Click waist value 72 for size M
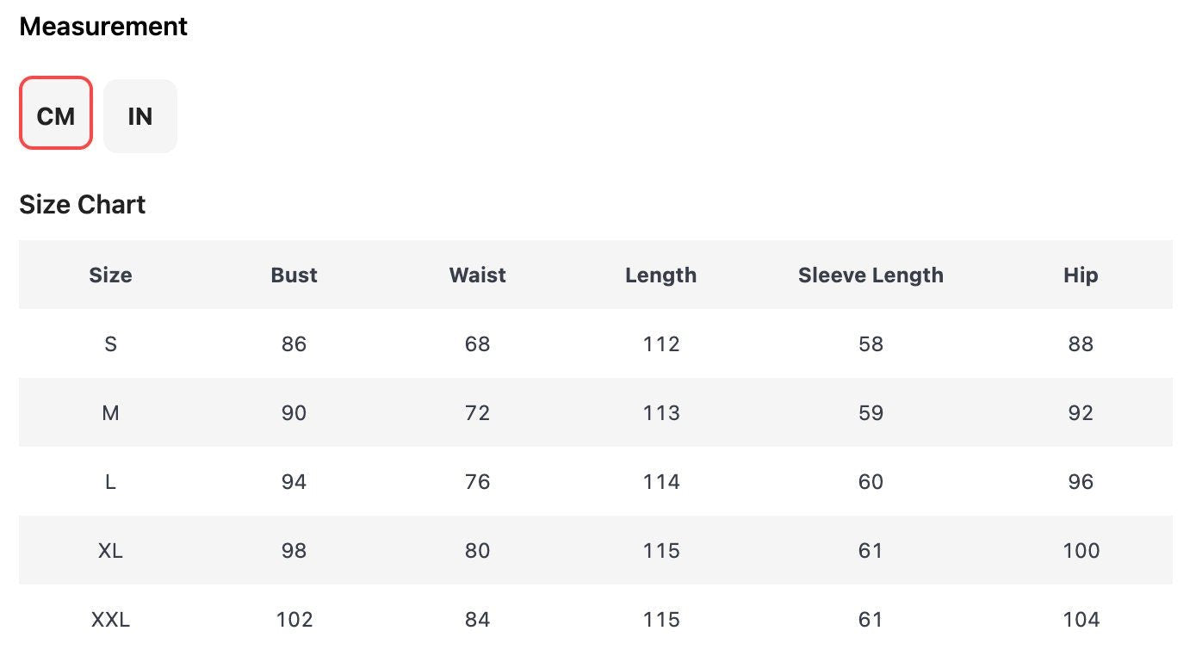Image resolution: width=1202 pixels, height=668 pixels. [477, 413]
